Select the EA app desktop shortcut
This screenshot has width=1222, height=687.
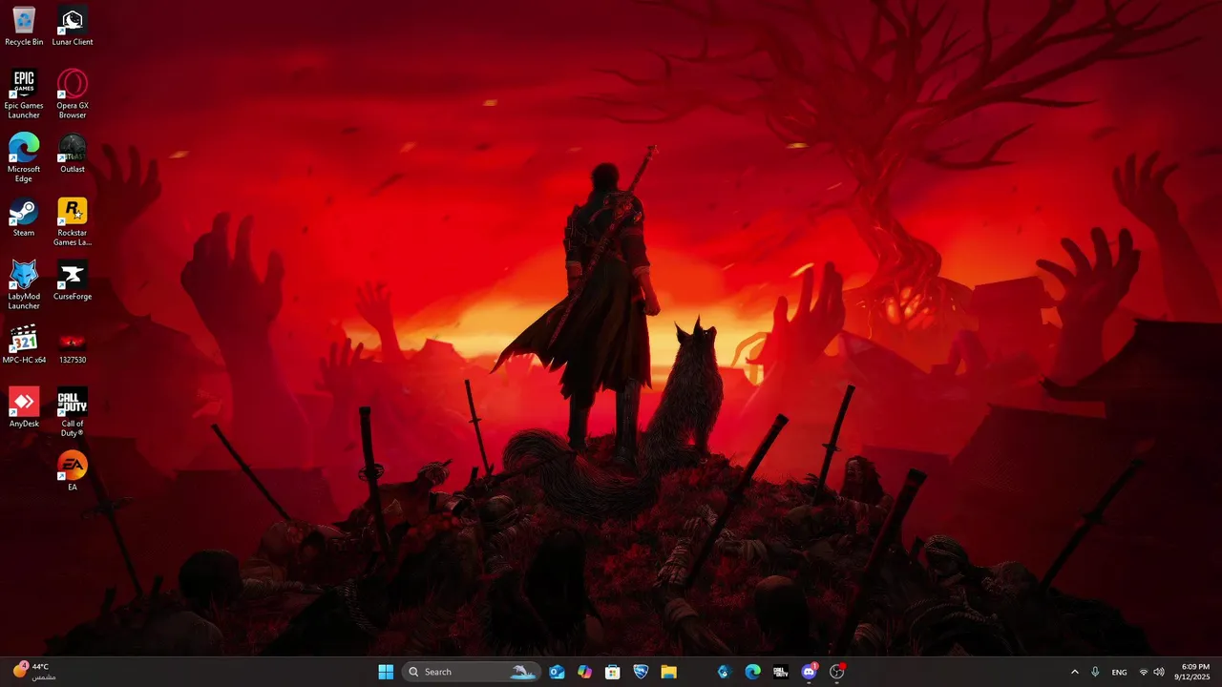73,471
